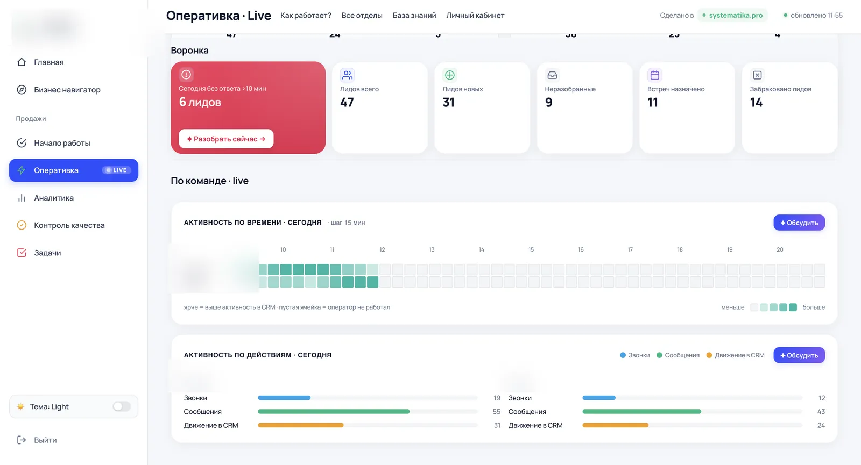Click the left green Сообщения bar with 55
861x465 pixels.
coord(334,411)
